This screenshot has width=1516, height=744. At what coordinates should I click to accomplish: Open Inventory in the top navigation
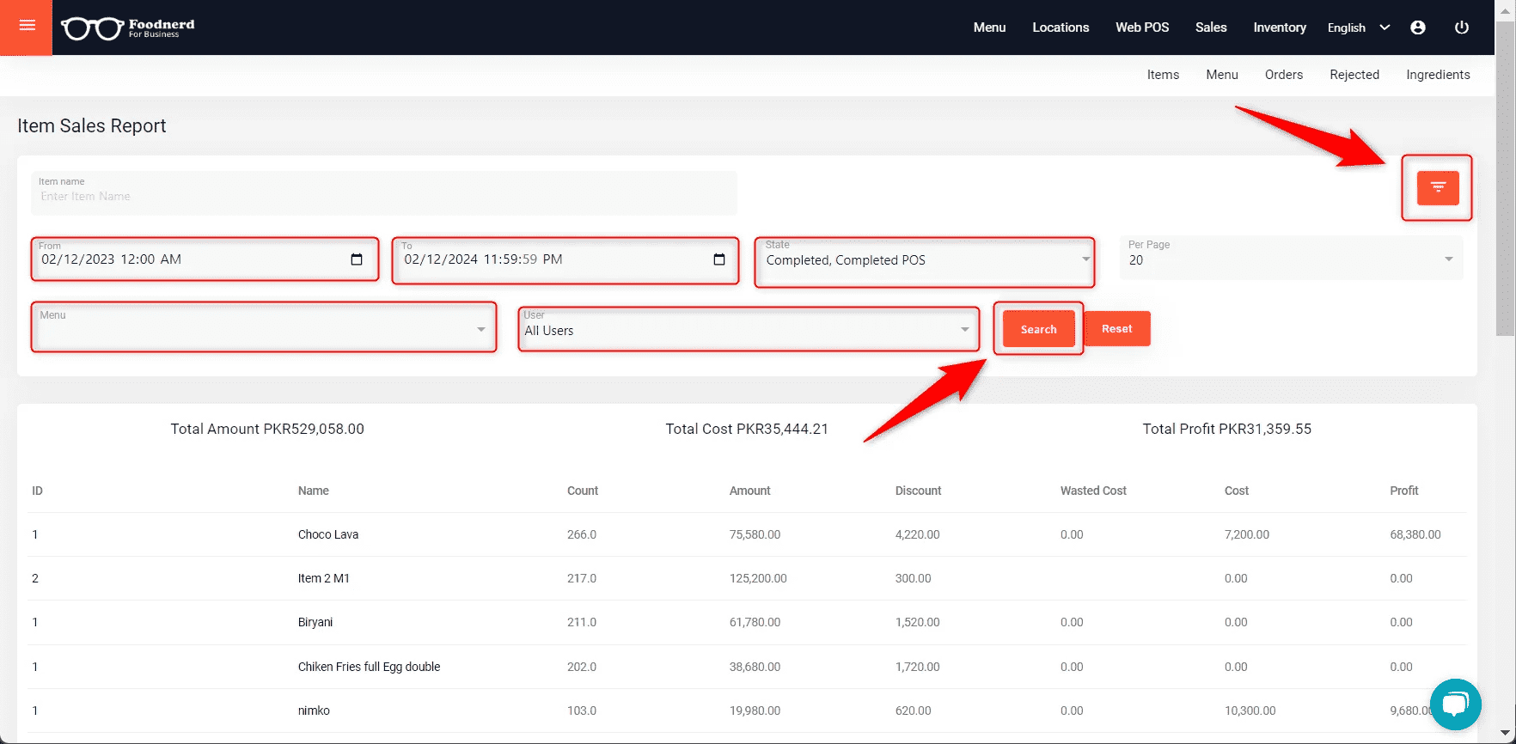pos(1280,27)
